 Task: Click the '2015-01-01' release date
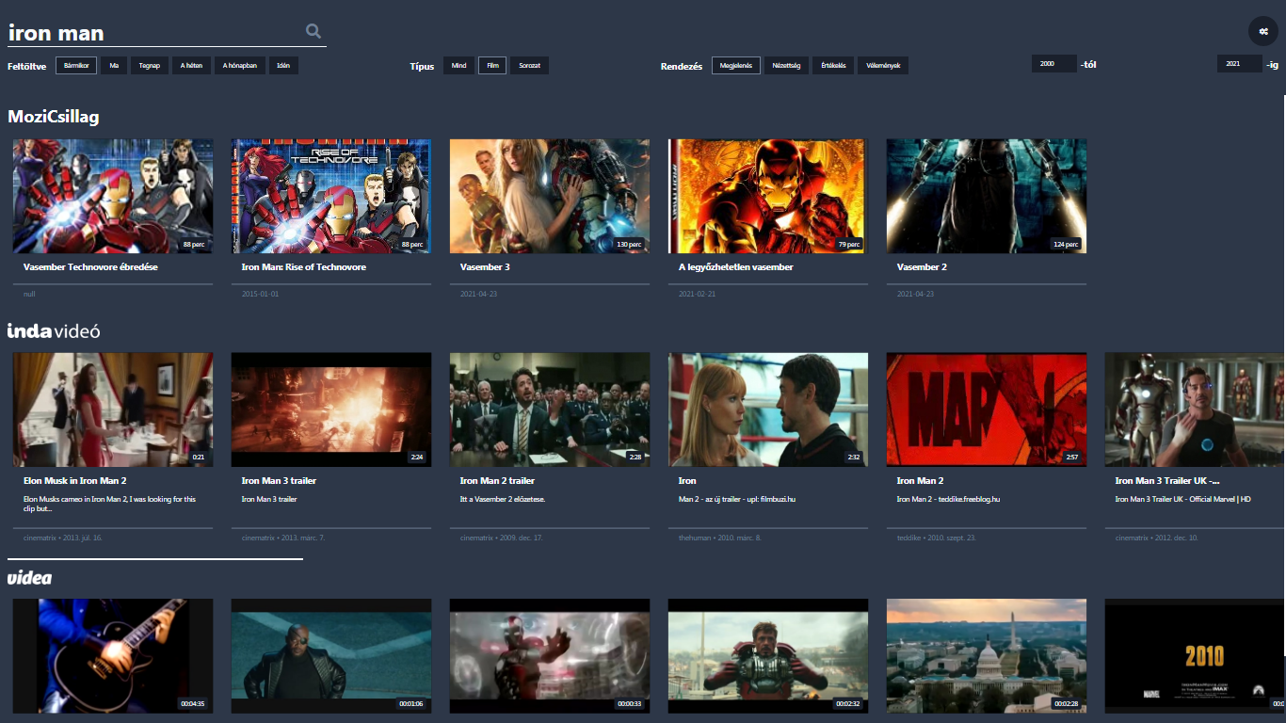(x=261, y=294)
